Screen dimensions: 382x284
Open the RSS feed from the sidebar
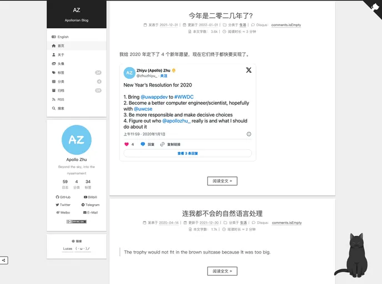click(x=61, y=99)
